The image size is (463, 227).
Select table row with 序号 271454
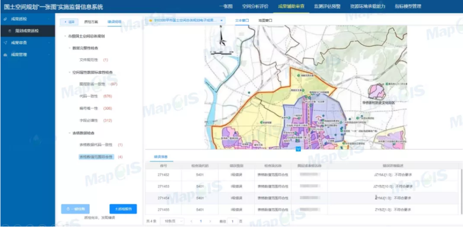click(x=303, y=198)
